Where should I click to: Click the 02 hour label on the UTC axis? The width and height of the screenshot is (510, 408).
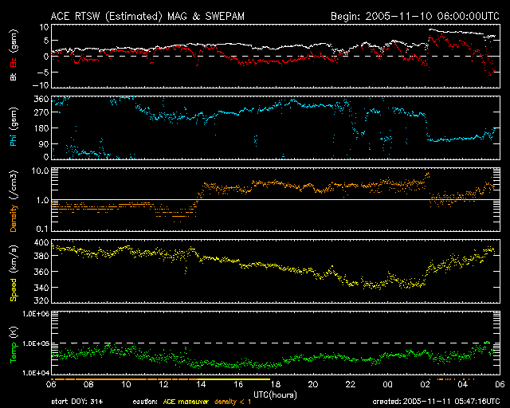425,385
